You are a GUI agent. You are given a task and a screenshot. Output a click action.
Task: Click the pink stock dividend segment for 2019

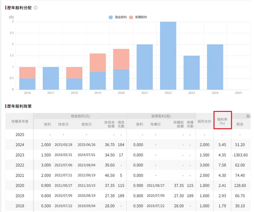coord(98,62)
